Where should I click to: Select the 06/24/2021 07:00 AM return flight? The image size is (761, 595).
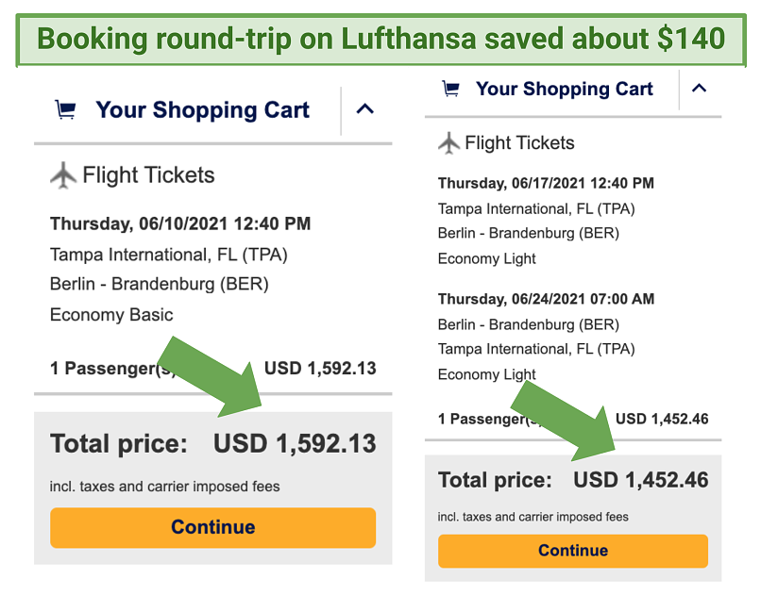[x=546, y=299]
